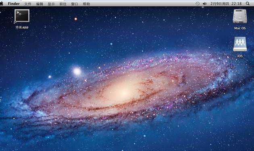
Task: Select the iOS shared volume icon
Action: tap(240, 44)
